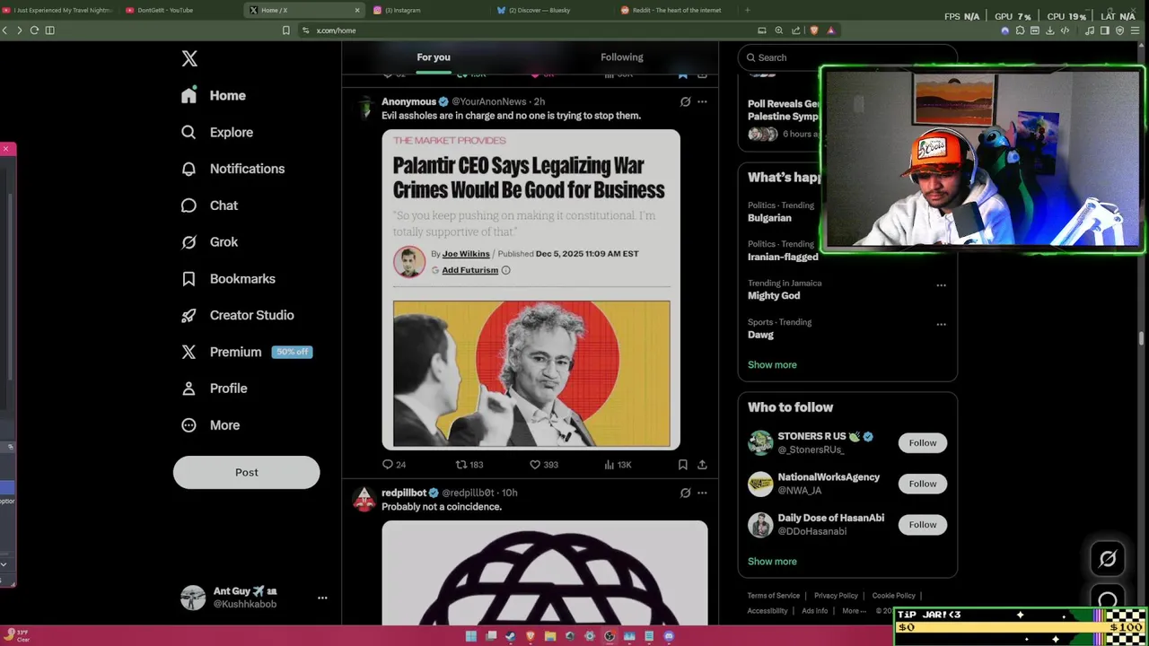1149x646 pixels.
Task: Bookmark the Anonymous post
Action: [682, 465]
